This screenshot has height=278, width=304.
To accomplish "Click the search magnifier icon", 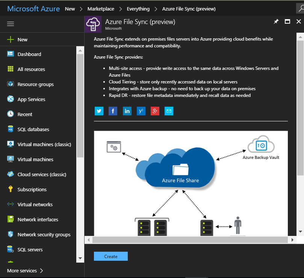I will 301,9.
